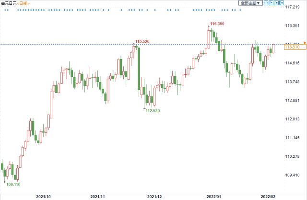Click the 109.110 low price label
307x200 pixels.
(x=14, y=184)
